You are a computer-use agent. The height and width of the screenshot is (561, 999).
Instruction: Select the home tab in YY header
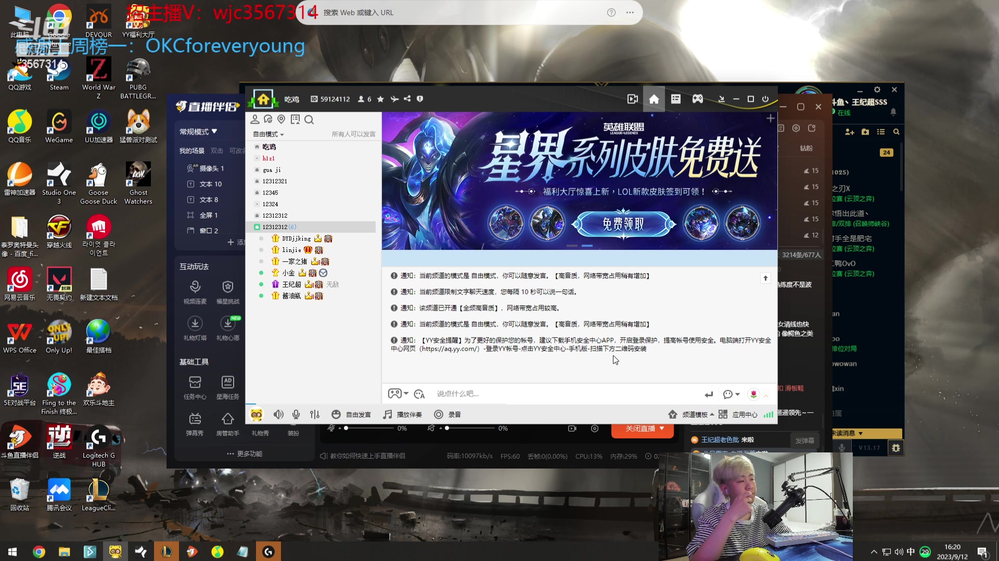(x=654, y=99)
